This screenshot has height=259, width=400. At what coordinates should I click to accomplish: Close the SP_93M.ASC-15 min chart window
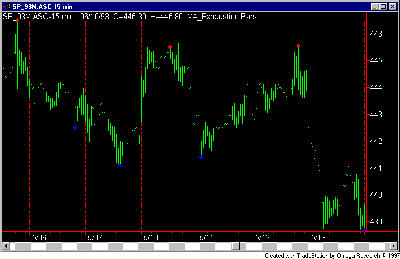[x=392, y=7]
